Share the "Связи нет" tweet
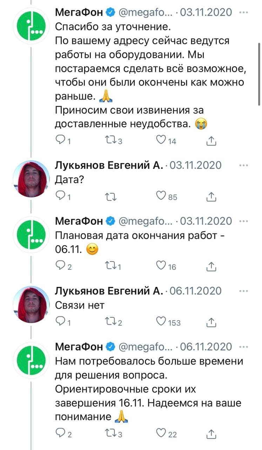Image resolution: width=262 pixels, height=450 pixels. click(210, 322)
